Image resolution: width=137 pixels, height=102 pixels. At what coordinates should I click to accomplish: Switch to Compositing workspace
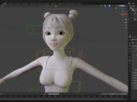61,4
